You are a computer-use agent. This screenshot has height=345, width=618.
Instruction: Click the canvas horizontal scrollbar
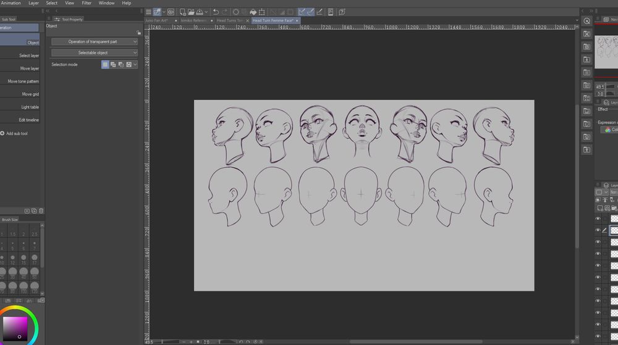coord(416,342)
